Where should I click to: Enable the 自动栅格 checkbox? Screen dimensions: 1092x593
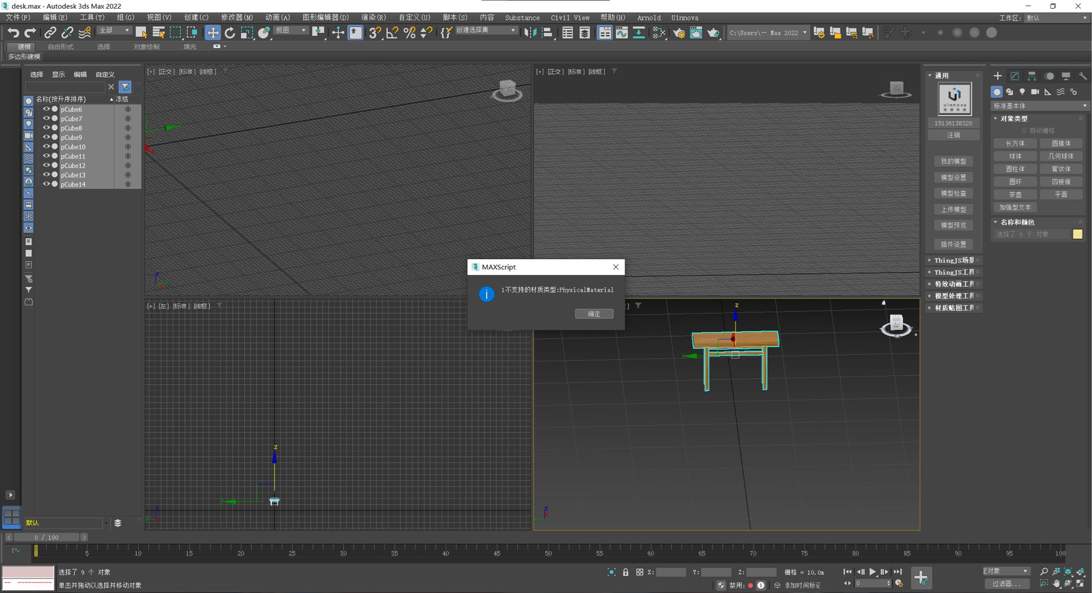click(x=1024, y=131)
